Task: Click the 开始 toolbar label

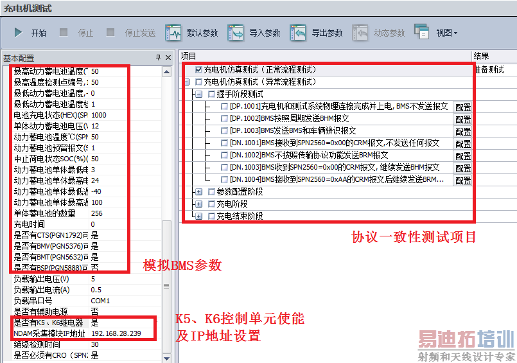Action: coord(39,33)
